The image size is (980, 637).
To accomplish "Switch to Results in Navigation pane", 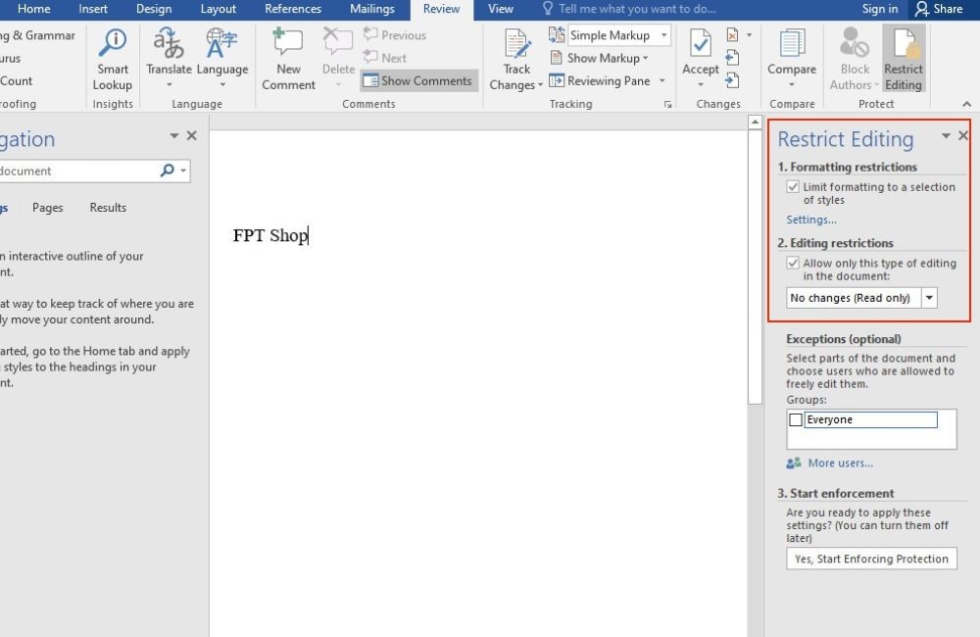I will pos(108,208).
